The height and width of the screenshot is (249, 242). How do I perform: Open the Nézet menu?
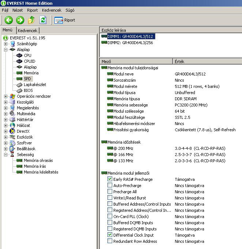(18, 10)
